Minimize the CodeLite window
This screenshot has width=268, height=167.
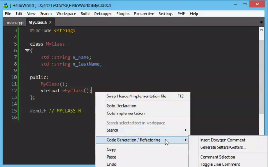click(235, 4)
